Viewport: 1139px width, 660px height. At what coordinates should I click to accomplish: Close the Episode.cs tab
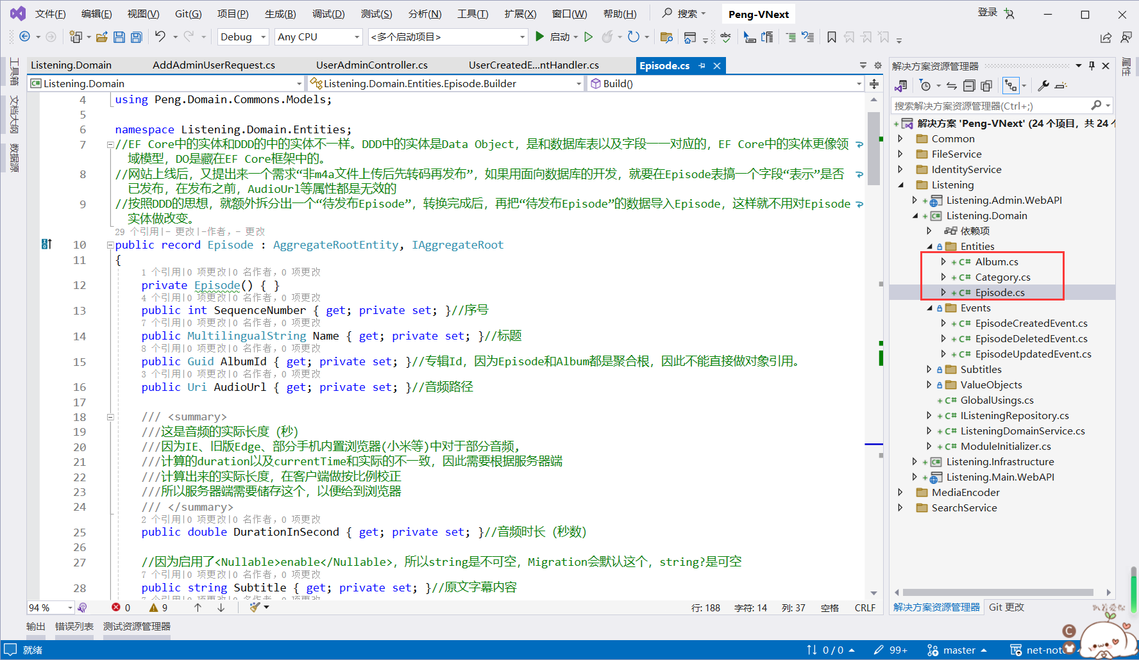pyautogui.click(x=717, y=65)
